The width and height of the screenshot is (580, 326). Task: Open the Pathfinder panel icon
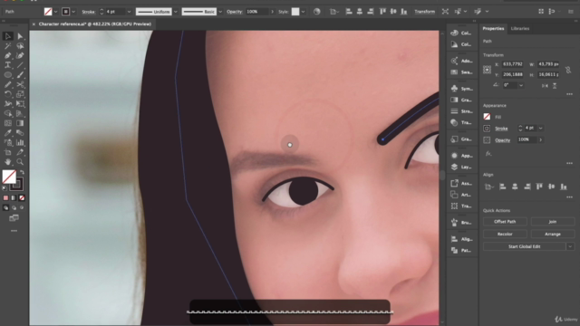pos(454,250)
